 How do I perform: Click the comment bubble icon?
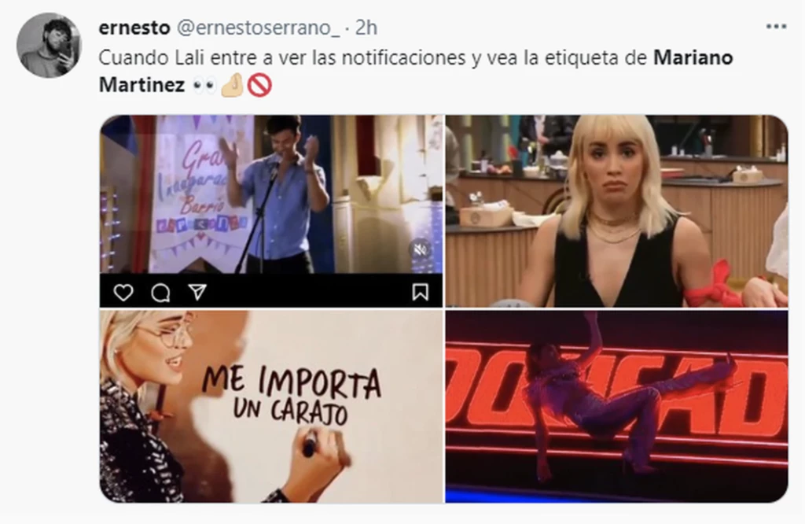(160, 293)
